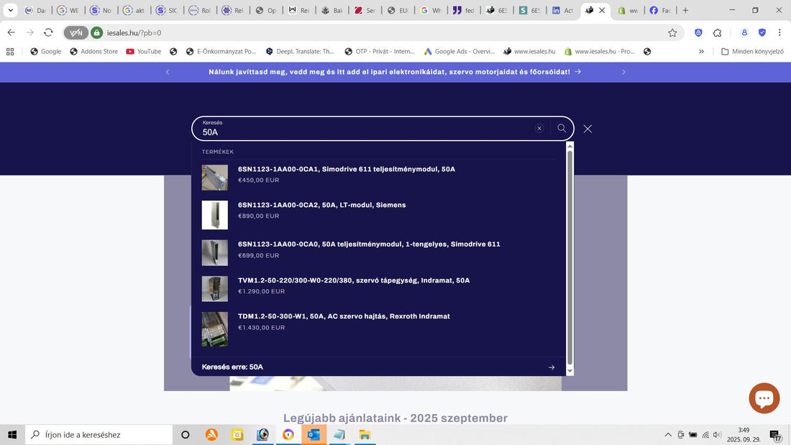
Task: Toggle the VPN indicator in address bar
Action: pyautogui.click(x=76, y=32)
